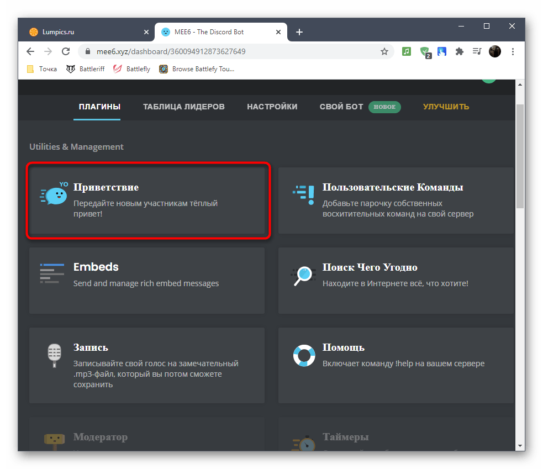The image size is (543, 469).
Task: Open the media control playlist button
Action: (x=477, y=51)
